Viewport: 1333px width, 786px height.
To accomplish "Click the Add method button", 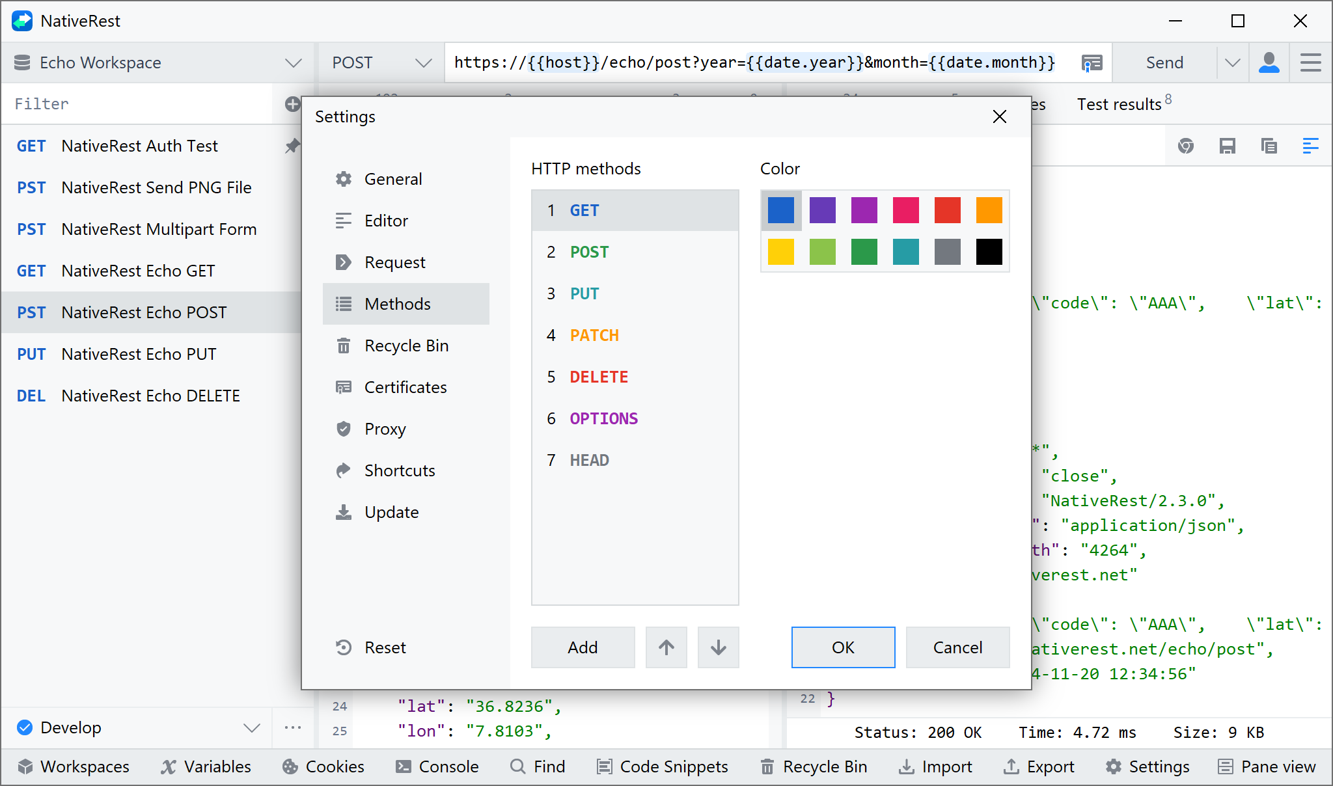I will [583, 647].
